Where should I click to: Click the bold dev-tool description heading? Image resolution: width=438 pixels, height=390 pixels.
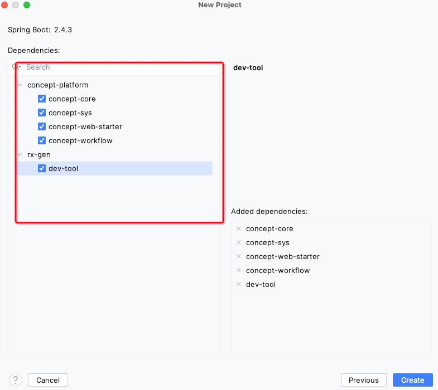(248, 68)
